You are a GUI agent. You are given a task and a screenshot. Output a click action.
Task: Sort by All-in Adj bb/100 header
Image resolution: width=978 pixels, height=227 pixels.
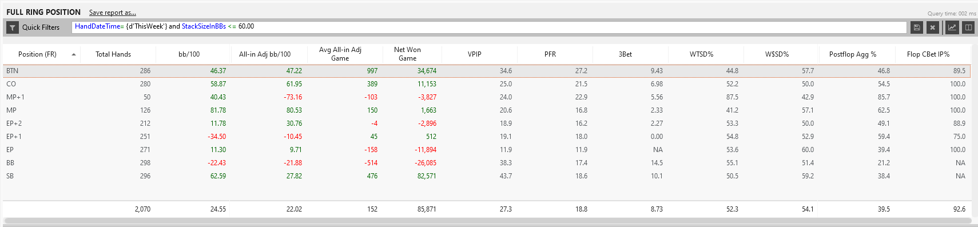265,54
